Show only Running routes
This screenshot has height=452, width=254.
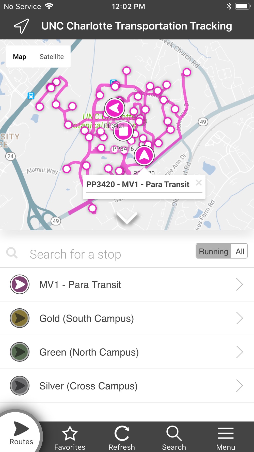click(213, 251)
